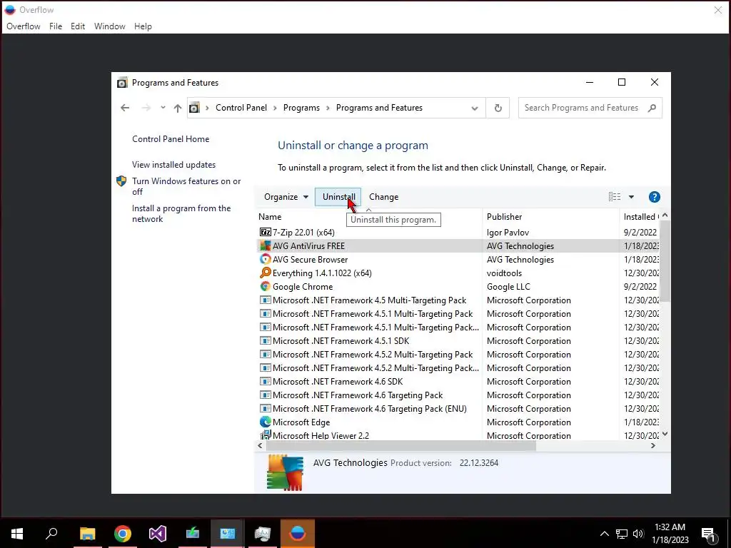
Task: Click the taskbar Search magnifier
Action: tap(51, 533)
